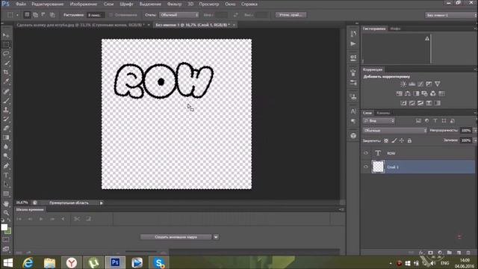Open the marquee tool preset picker arrow

click(17, 15)
